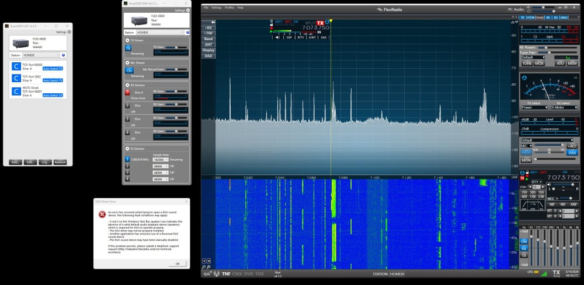Click blue station indicator icon in CAT window
Viewport: 584px width, 285px height.
tap(63, 55)
